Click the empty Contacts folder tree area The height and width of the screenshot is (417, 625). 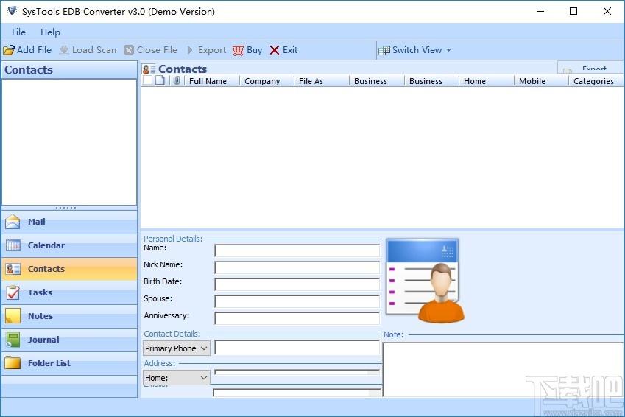tap(69, 142)
